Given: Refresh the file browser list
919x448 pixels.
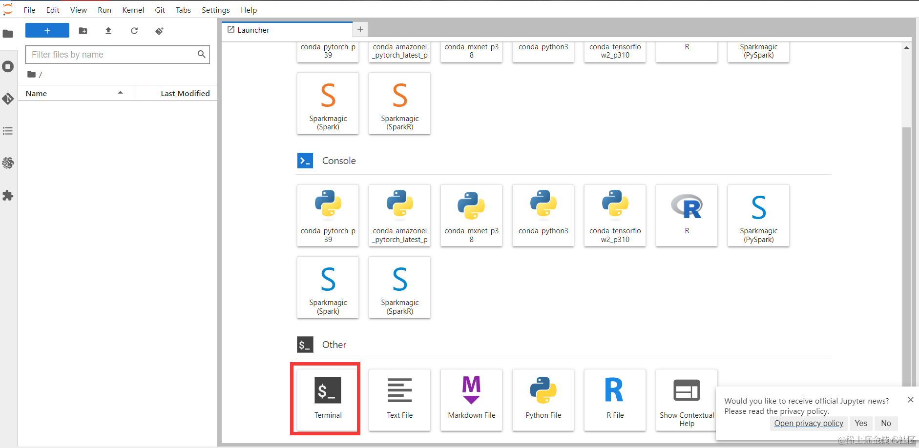Looking at the screenshot, I should (134, 31).
